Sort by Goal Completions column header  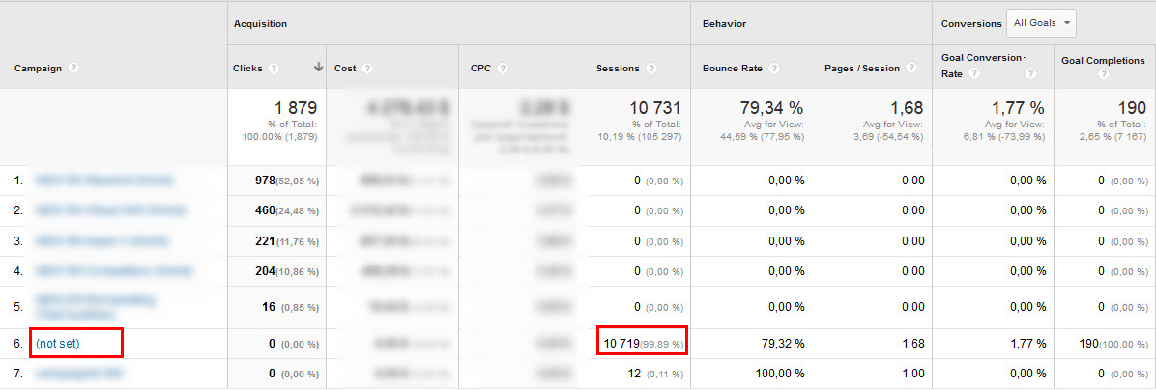1102,60
